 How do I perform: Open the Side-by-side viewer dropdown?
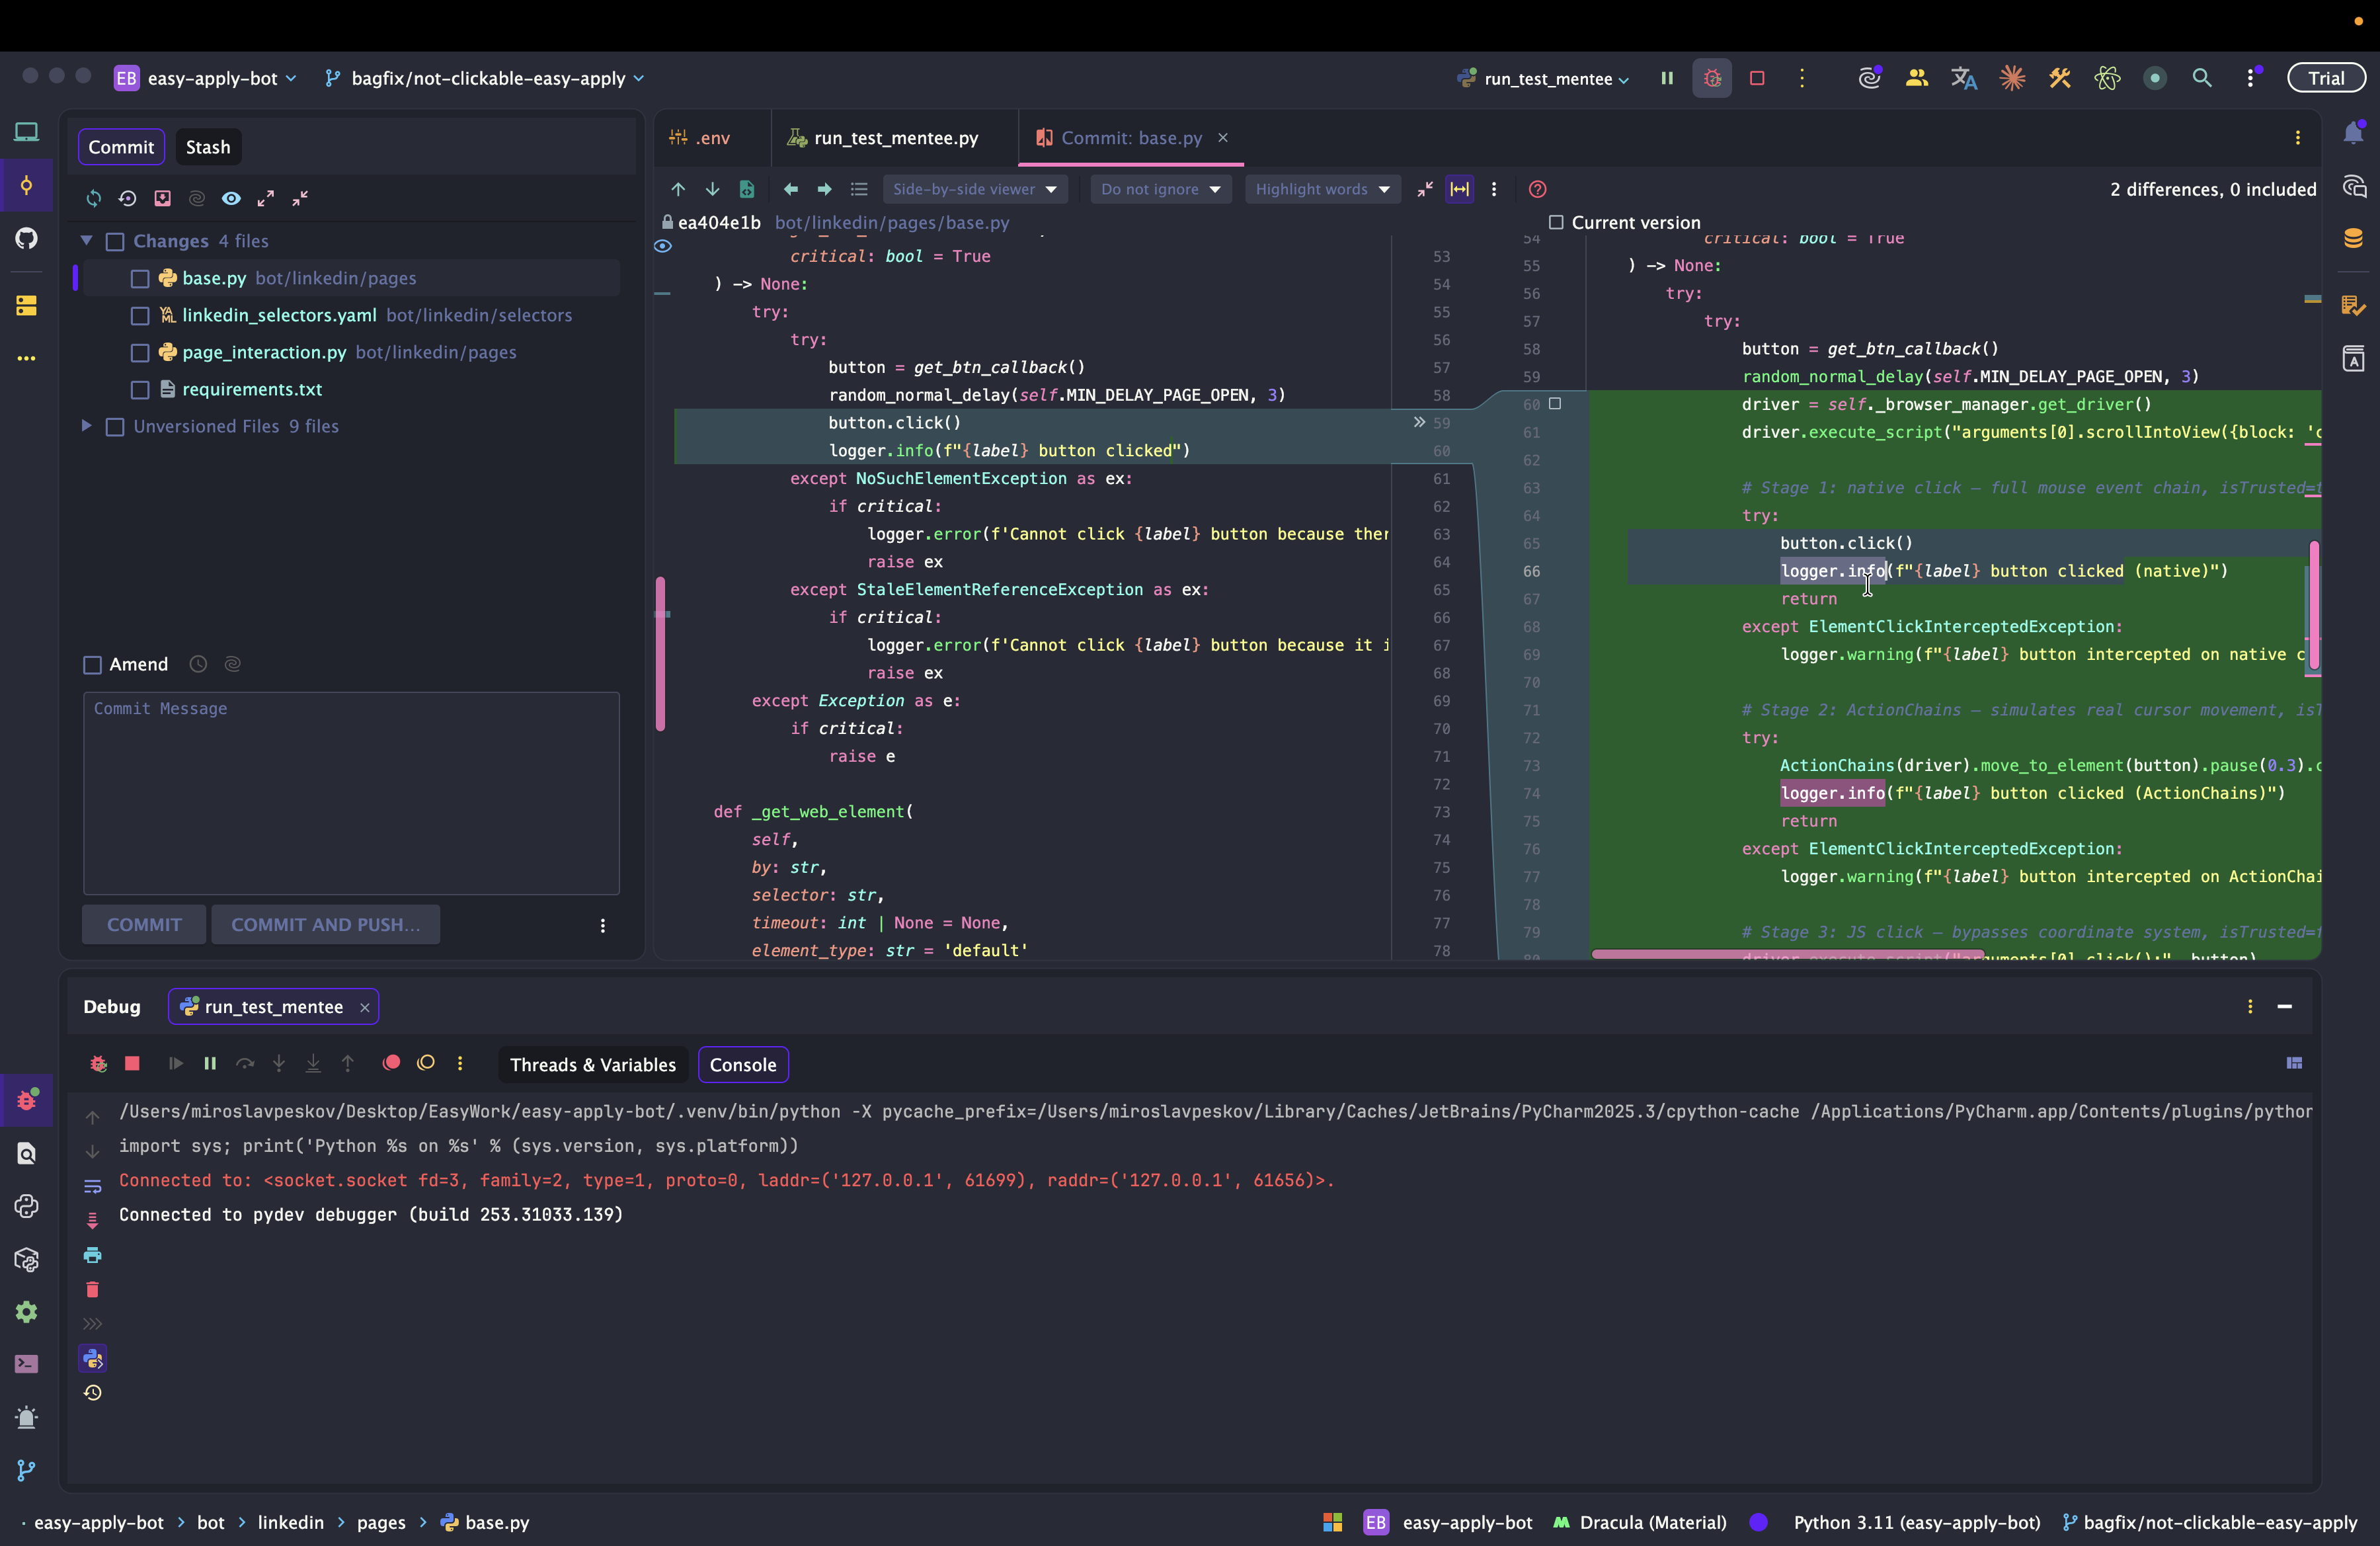click(x=974, y=189)
